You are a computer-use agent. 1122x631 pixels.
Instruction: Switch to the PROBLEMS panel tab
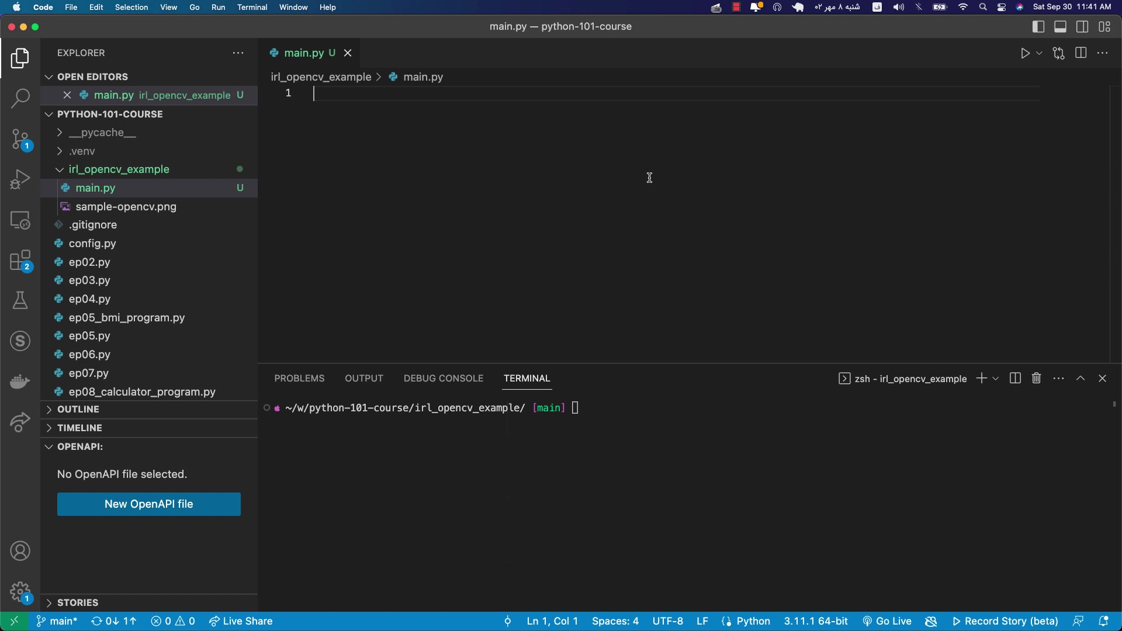tap(299, 379)
